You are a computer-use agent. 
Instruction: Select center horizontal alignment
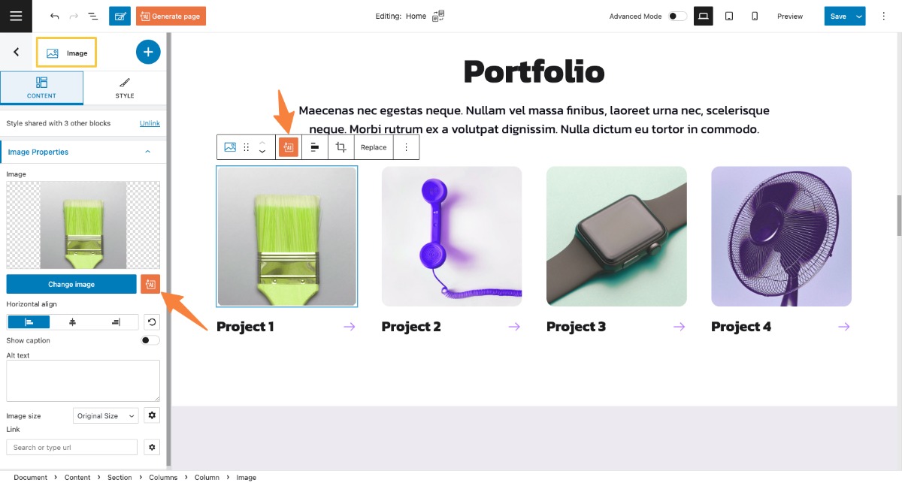pos(72,322)
